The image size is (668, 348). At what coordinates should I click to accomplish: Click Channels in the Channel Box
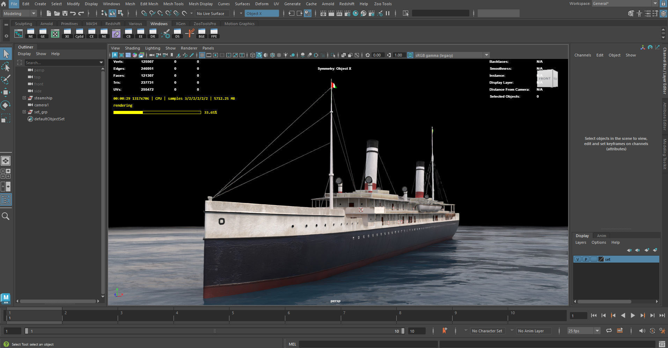tap(582, 55)
